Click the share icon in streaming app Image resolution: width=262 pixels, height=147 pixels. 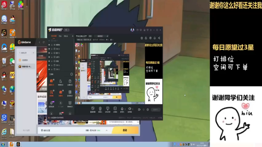(159, 38)
